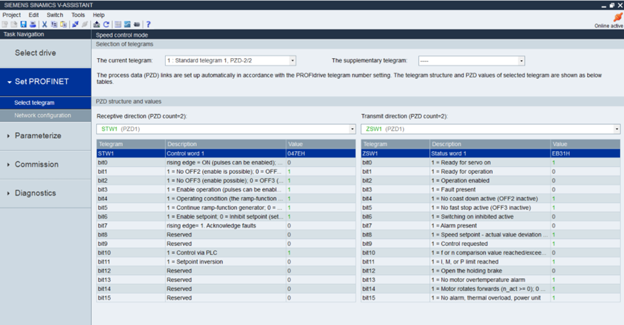Open the parameter list table icon
Screen dimensions: 624x325
click(x=118, y=24)
